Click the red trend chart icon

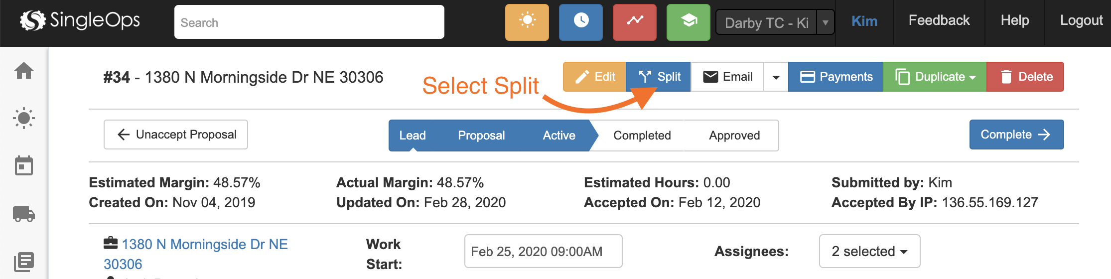click(x=634, y=22)
